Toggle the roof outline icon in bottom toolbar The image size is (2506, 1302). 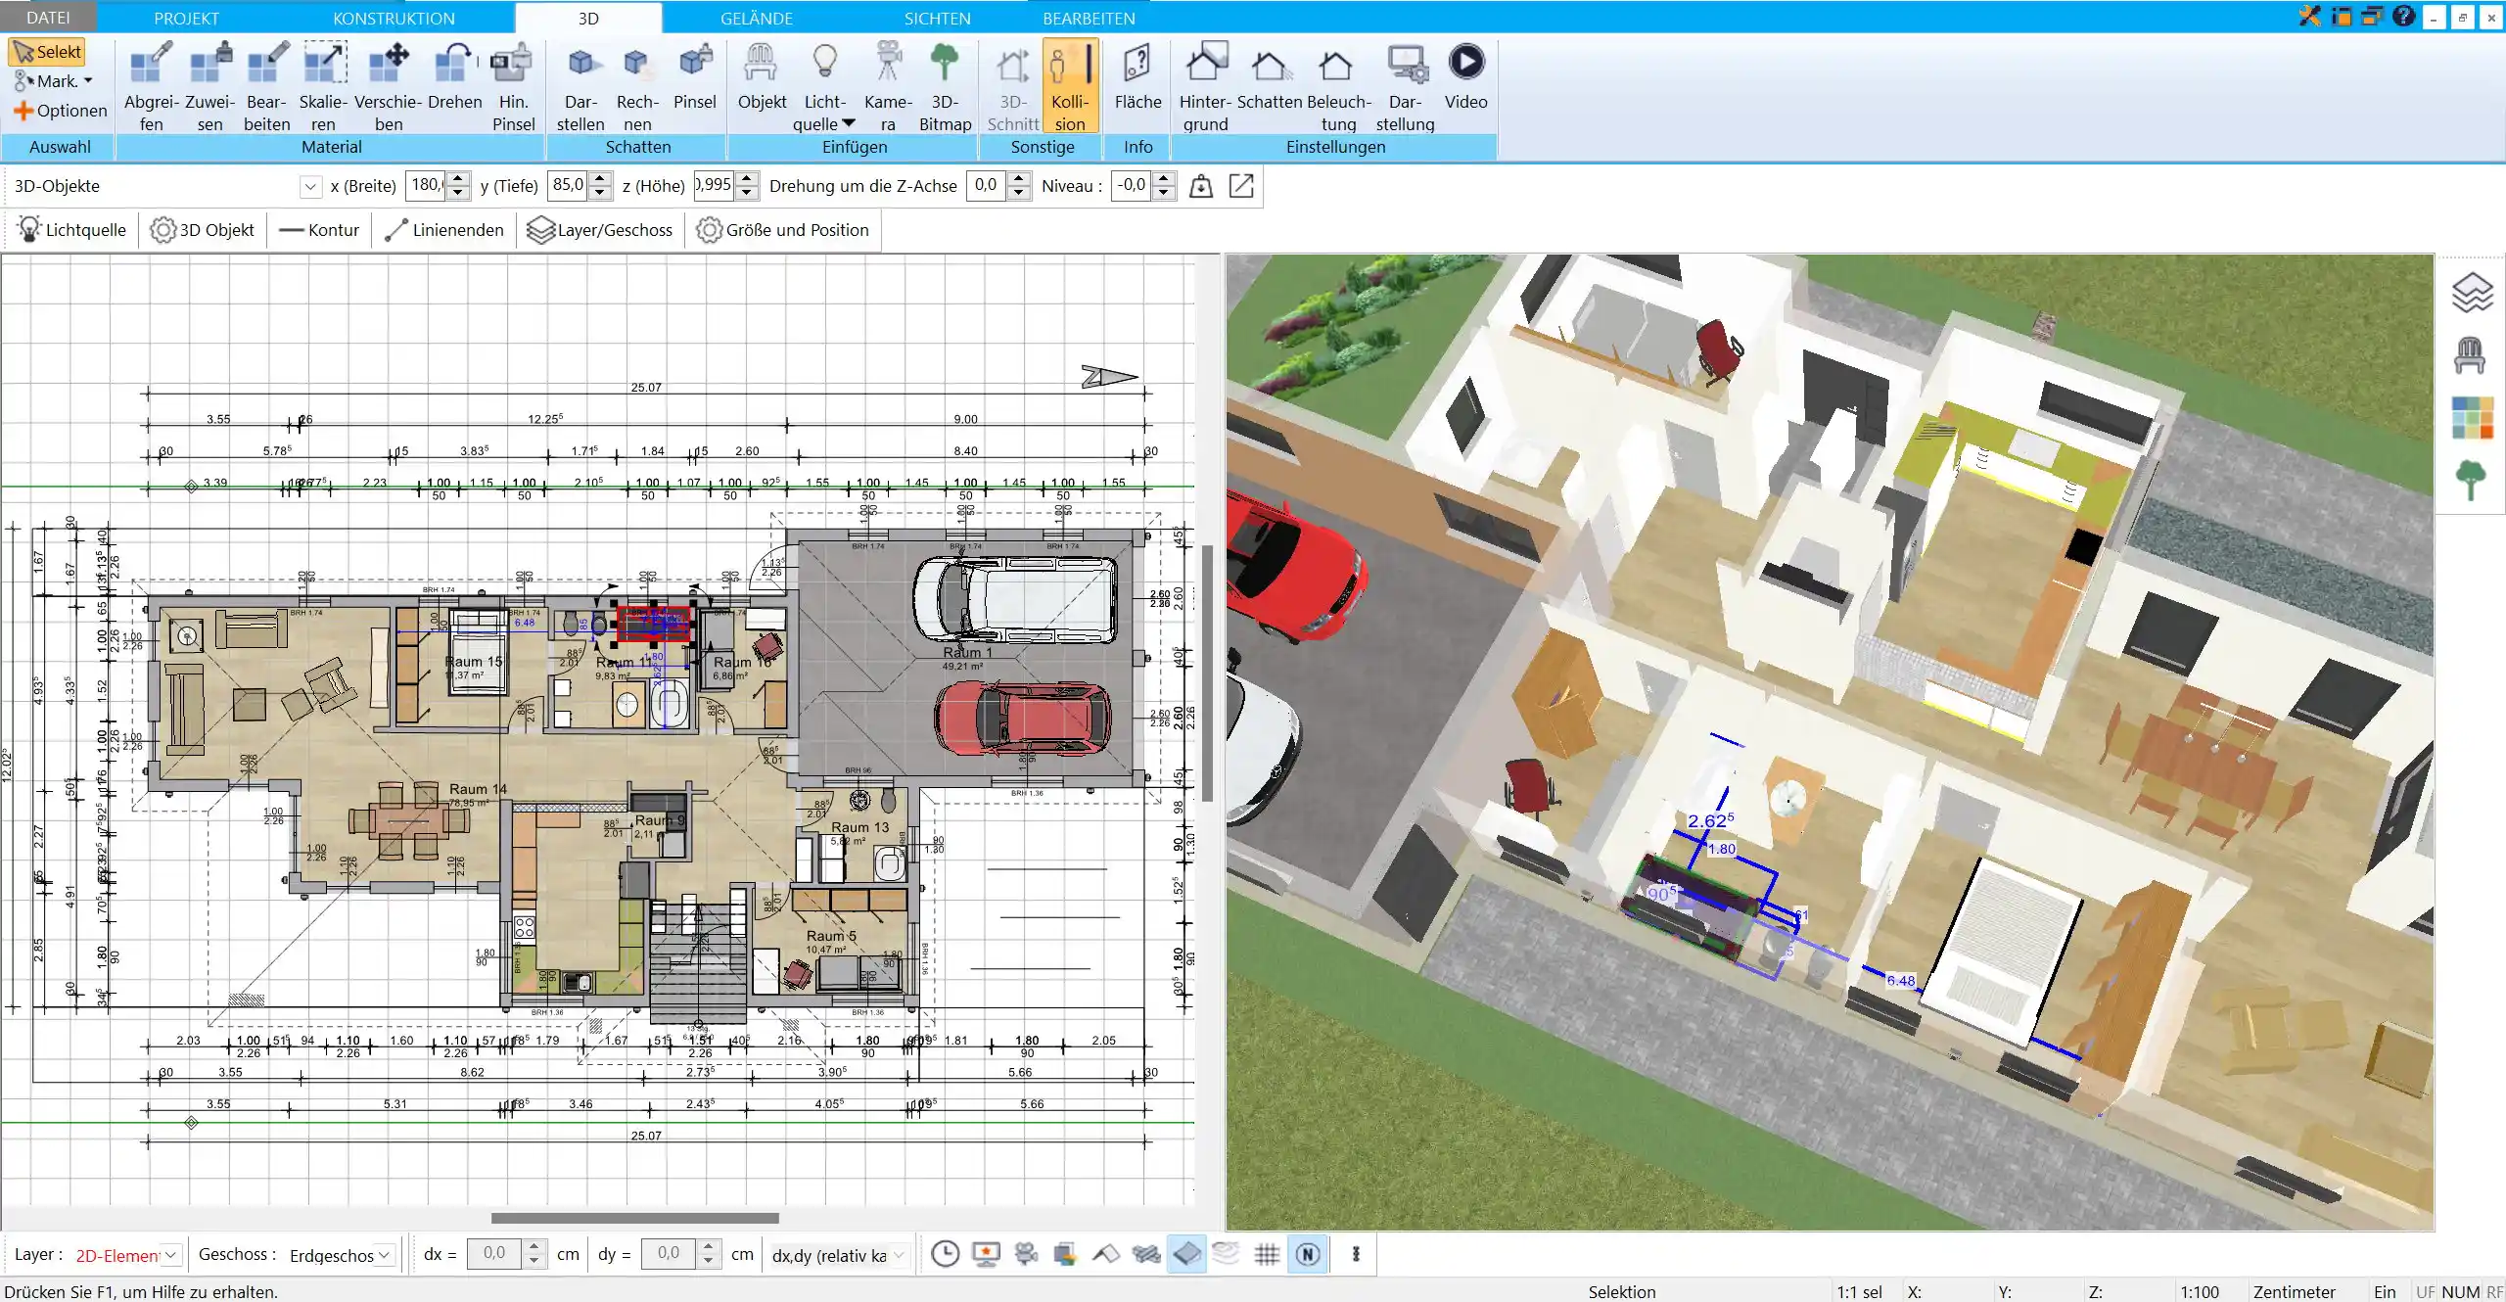tap(1105, 1254)
